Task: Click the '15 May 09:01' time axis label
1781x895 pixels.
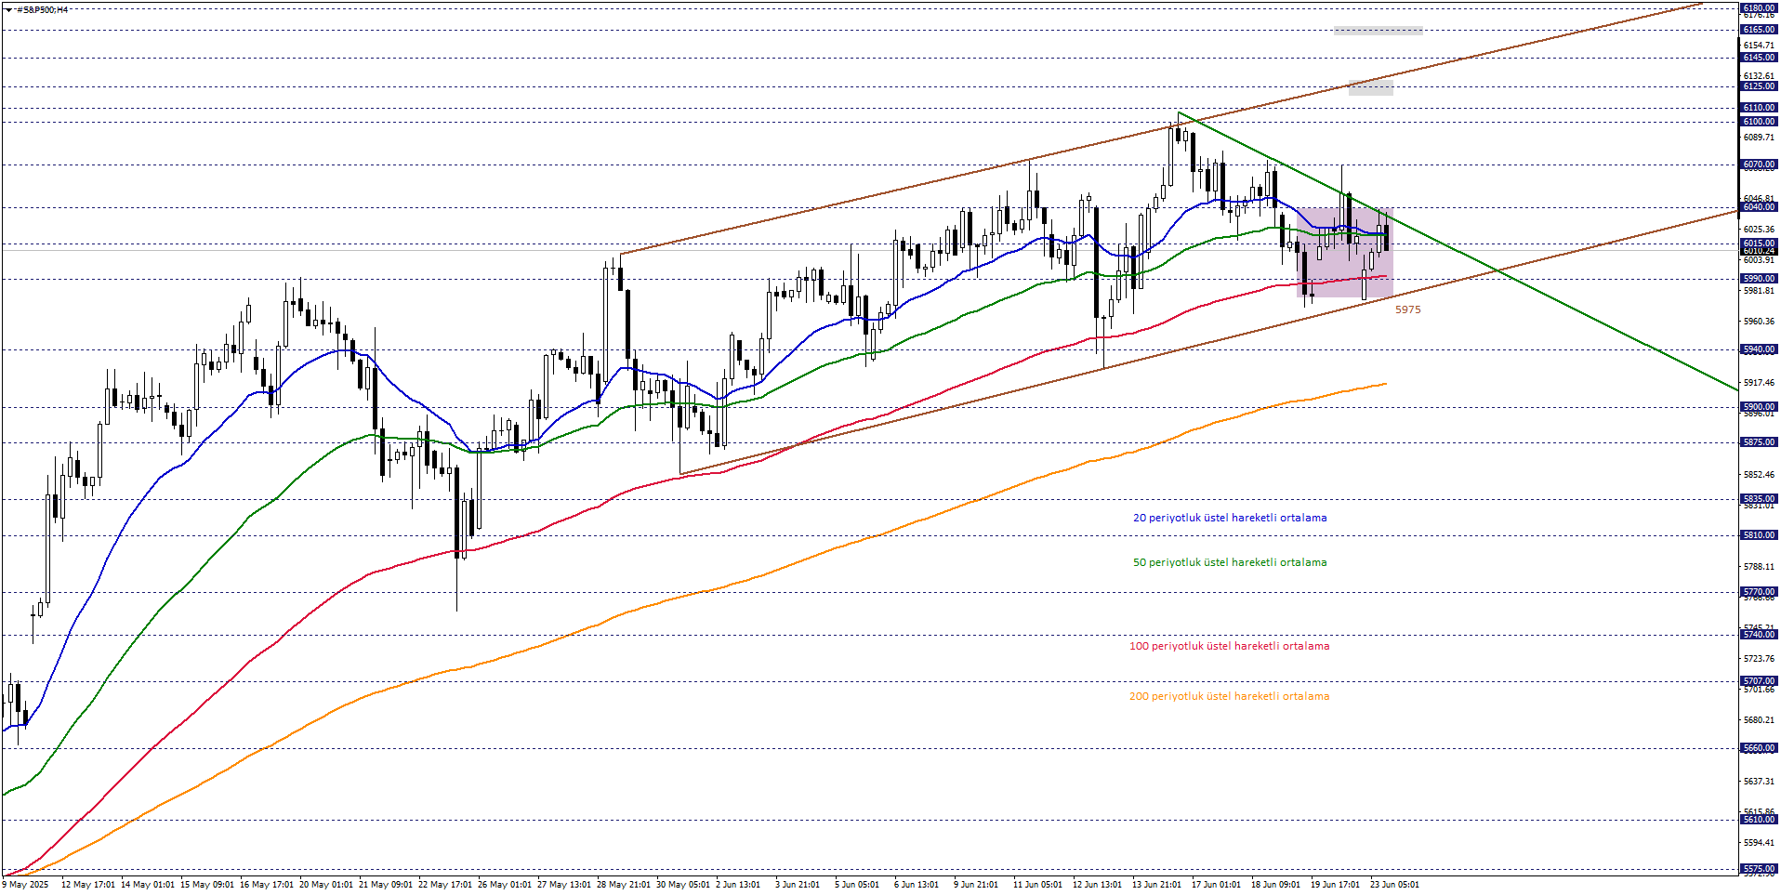Action: 207,885
